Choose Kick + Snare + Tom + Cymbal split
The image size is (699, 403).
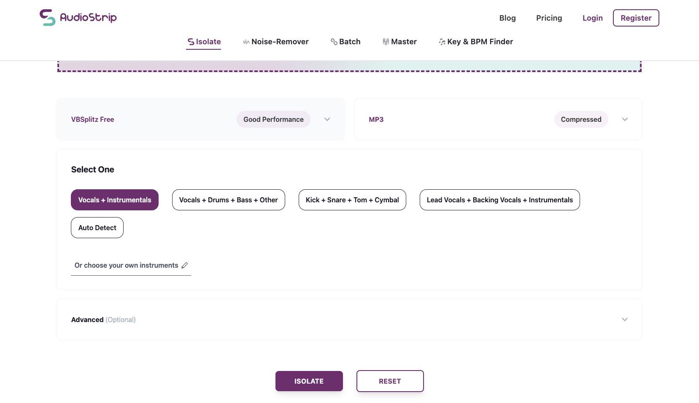[x=352, y=200]
